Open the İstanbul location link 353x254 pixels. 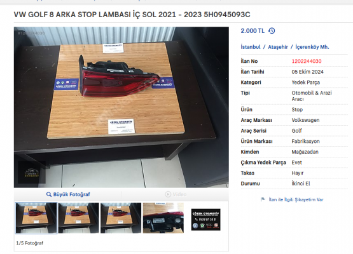(251, 47)
